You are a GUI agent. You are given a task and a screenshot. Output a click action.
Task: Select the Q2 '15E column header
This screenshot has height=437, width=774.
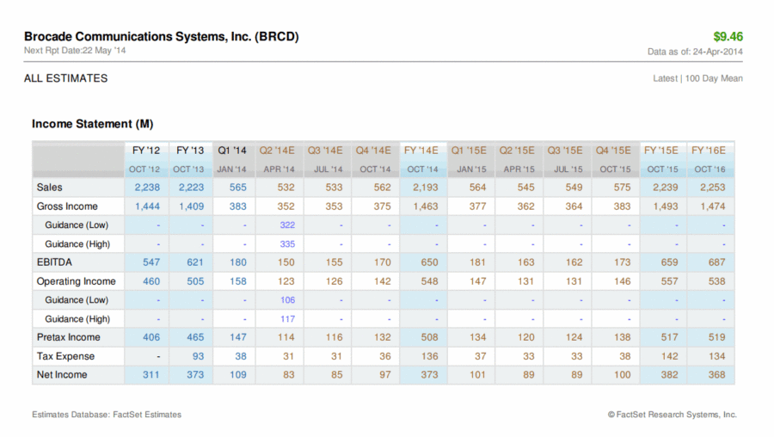pos(517,150)
